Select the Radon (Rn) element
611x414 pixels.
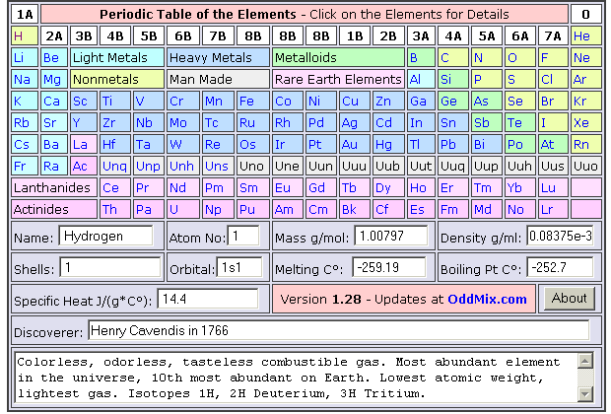click(586, 145)
